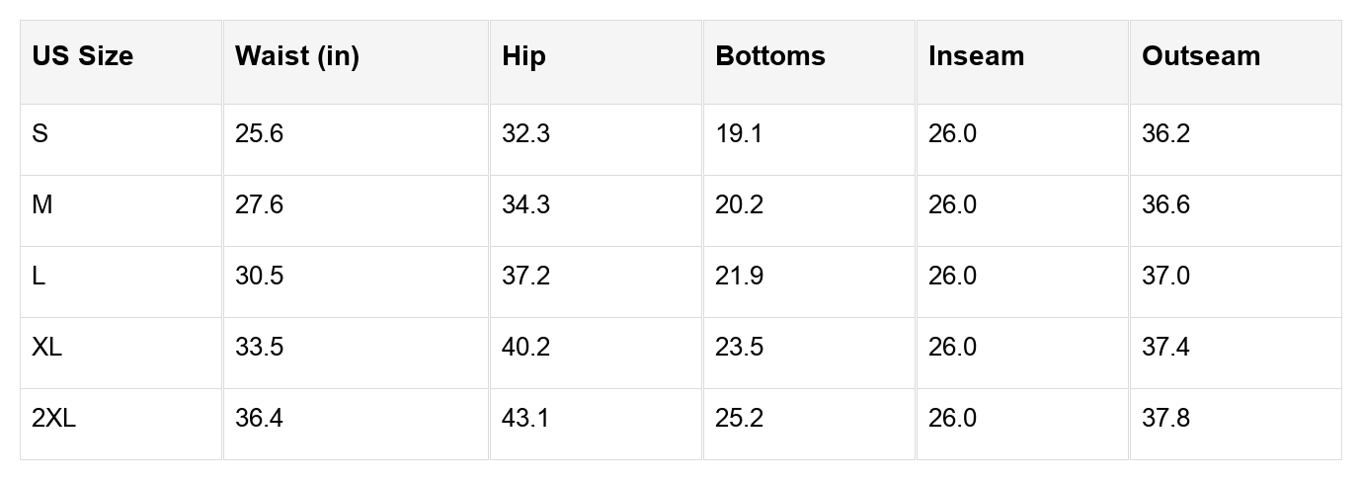This screenshot has width=1361, height=479.
Task: Click waist value 36.4 for size 2XL
Action: tap(259, 418)
